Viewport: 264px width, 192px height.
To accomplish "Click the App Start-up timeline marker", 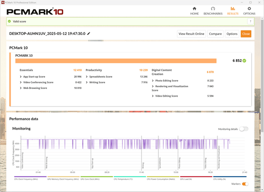I will click(x=92, y=163).
